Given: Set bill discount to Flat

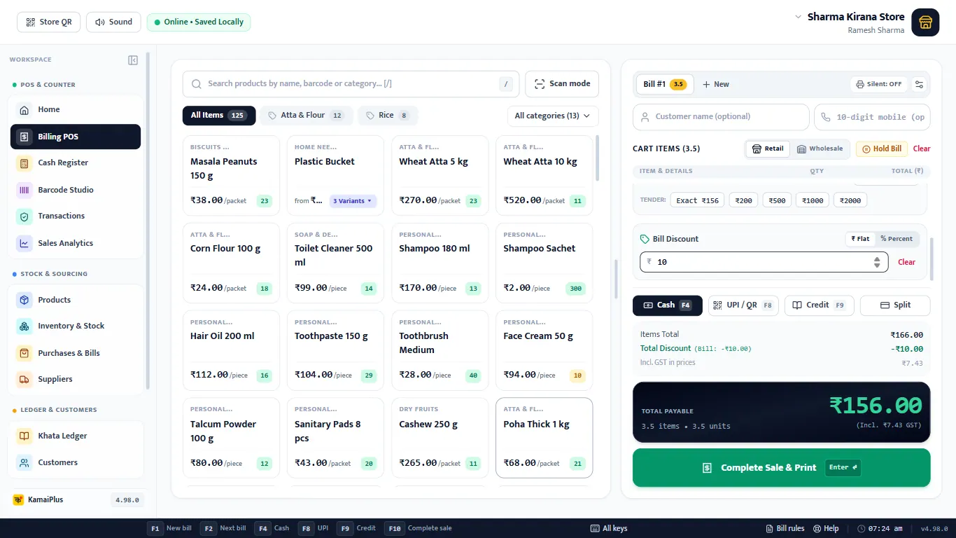Looking at the screenshot, I should (860, 239).
